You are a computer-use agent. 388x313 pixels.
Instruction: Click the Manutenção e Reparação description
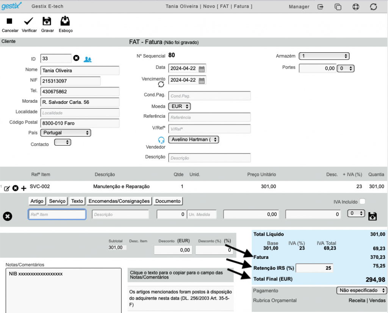pyautogui.click(x=121, y=186)
